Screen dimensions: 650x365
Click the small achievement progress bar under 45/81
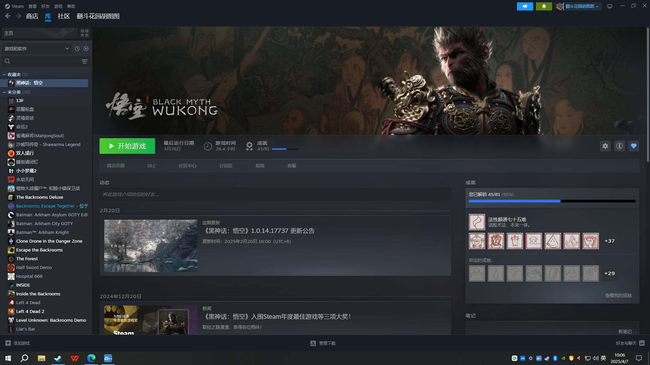pos(285,149)
